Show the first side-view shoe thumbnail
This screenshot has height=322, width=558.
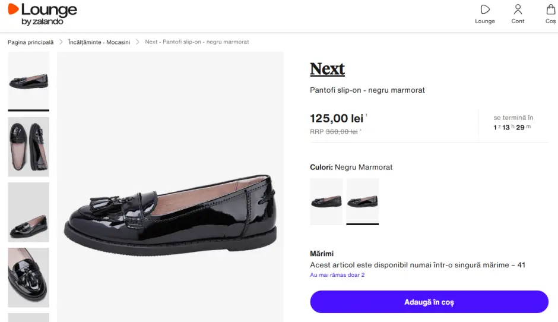(28, 81)
